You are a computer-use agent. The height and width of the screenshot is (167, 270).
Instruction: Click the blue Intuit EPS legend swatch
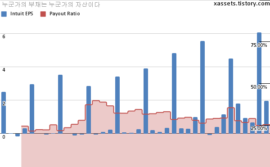pyautogui.click(x=4, y=14)
